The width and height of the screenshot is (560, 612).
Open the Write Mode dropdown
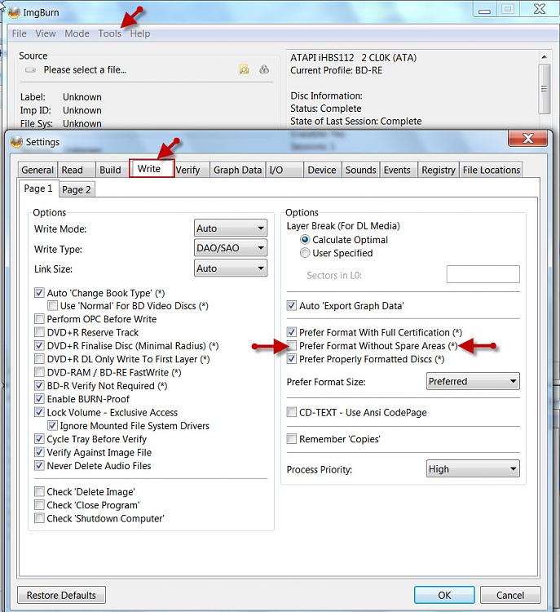[x=231, y=228]
